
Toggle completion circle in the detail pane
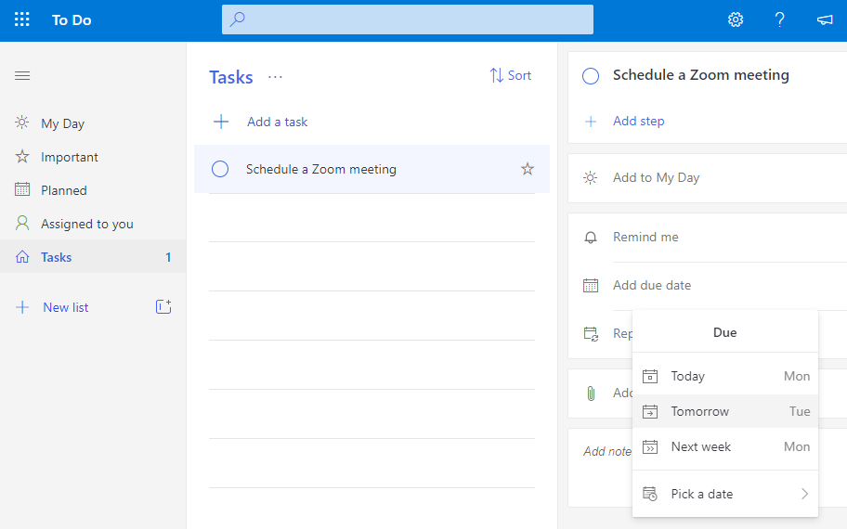(591, 76)
